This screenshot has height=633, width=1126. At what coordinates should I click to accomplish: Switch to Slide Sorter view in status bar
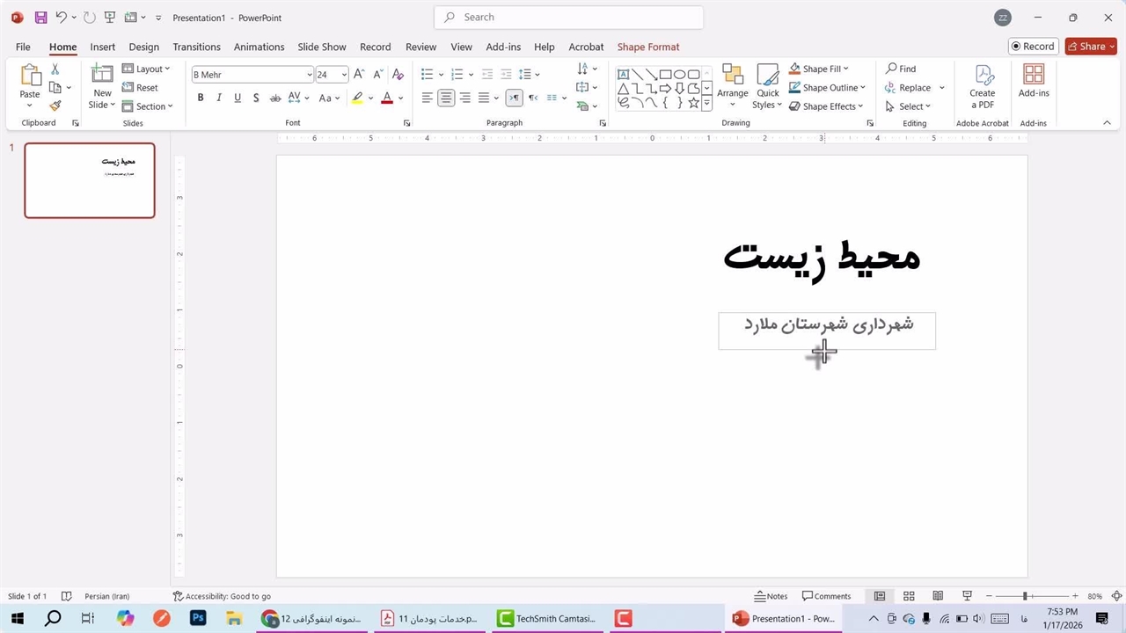coord(909,596)
